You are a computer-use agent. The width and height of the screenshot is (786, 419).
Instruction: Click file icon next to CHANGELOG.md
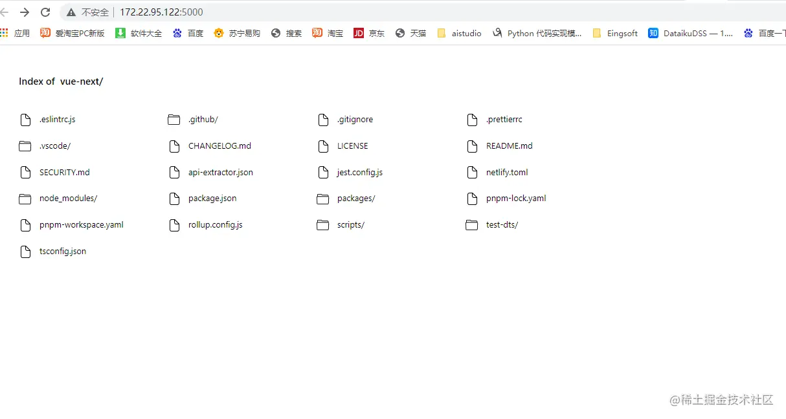point(174,146)
